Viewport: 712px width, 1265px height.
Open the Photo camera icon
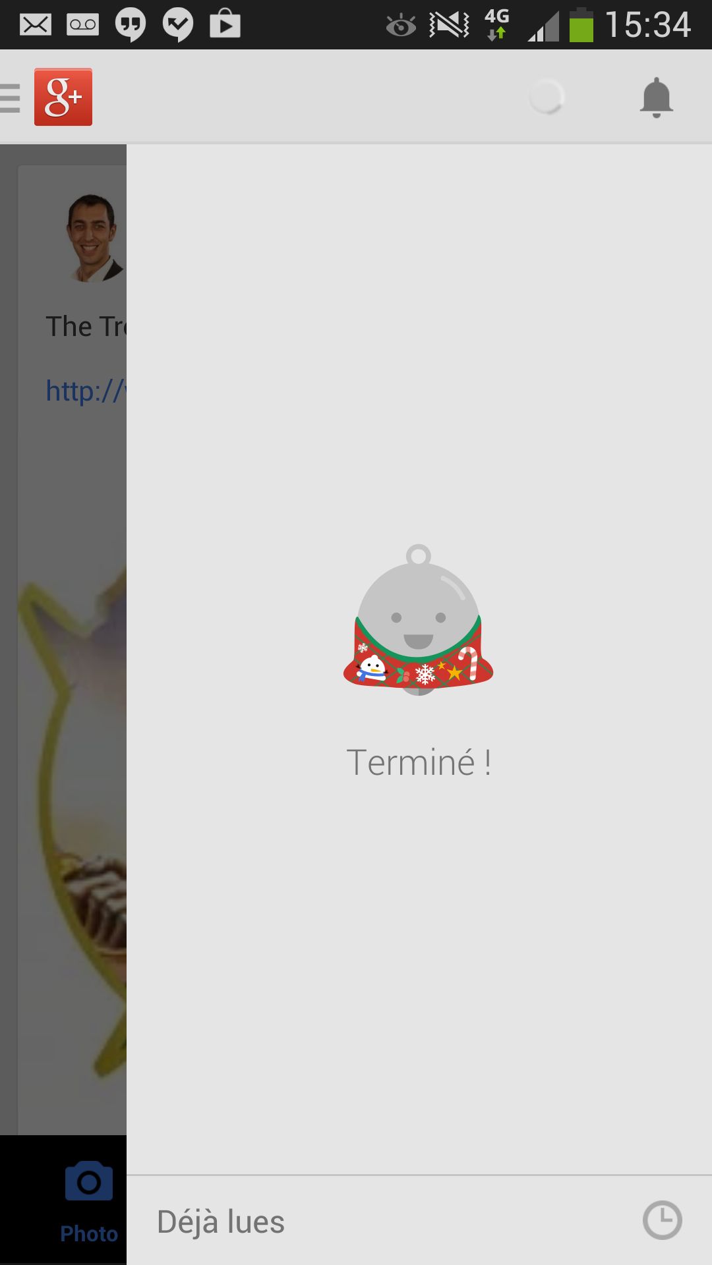(89, 1181)
